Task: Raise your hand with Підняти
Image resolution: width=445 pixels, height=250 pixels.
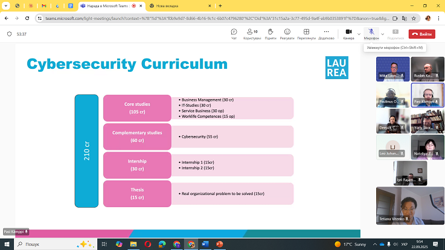Action: click(270, 34)
